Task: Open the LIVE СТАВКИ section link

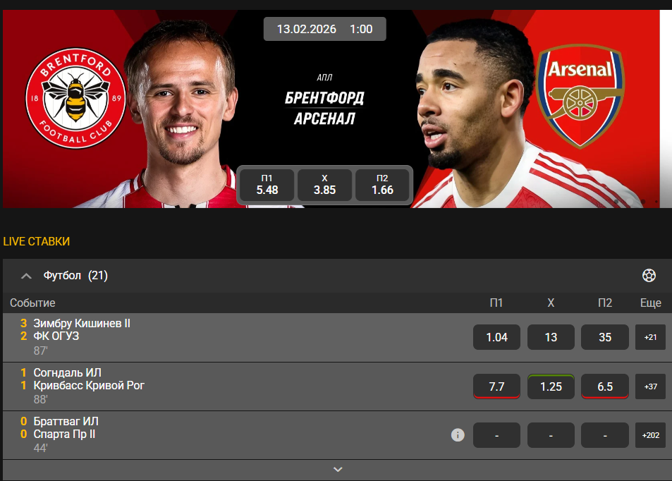Action: point(37,241)
